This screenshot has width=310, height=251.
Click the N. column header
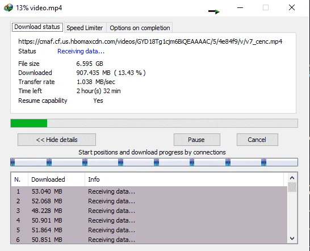(19, 179)
